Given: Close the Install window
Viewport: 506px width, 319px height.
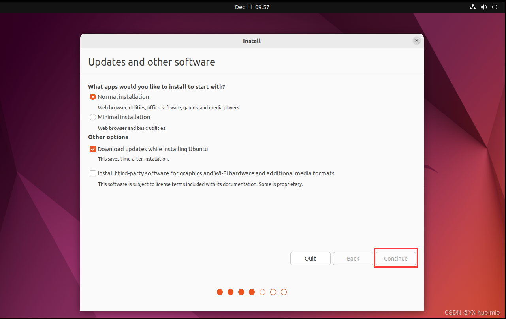Looking at the screenshot, I should (417, 41).
